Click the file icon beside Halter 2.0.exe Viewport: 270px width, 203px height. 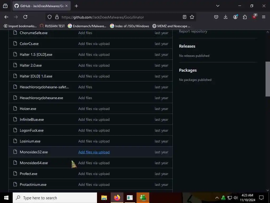coord(15,65)
